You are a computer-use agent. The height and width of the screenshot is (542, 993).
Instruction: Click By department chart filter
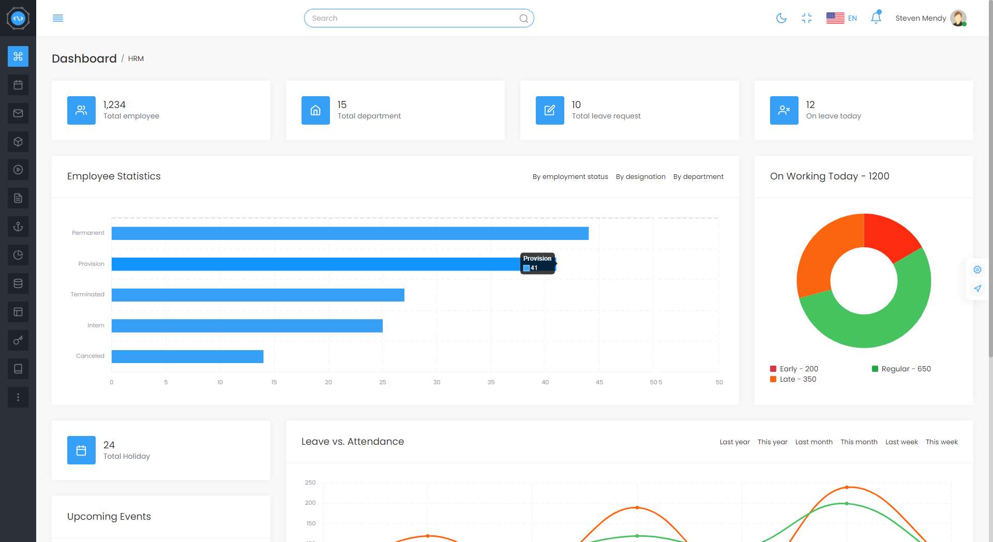pos(698,177)
